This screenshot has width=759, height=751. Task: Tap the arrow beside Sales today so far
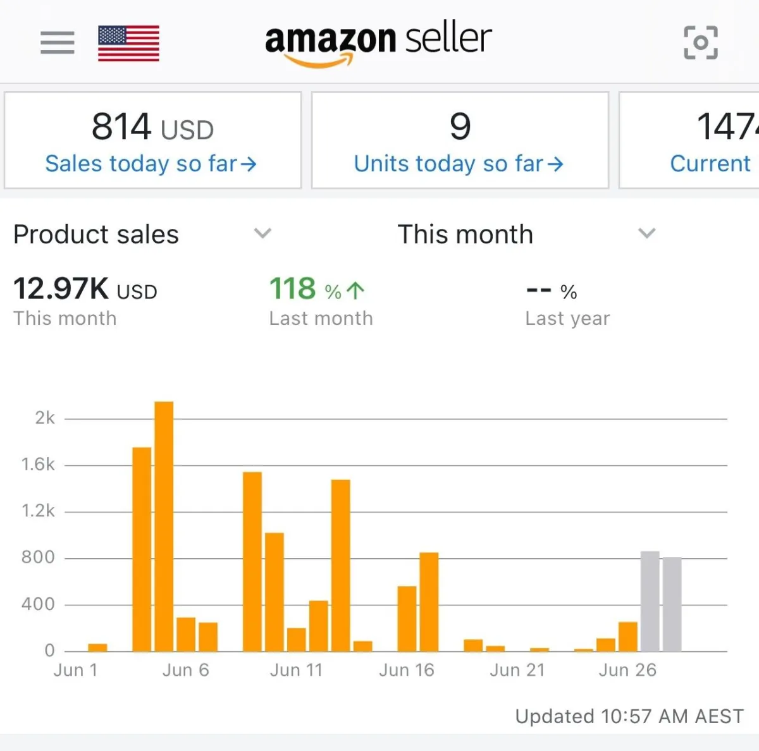click(249, 164)
